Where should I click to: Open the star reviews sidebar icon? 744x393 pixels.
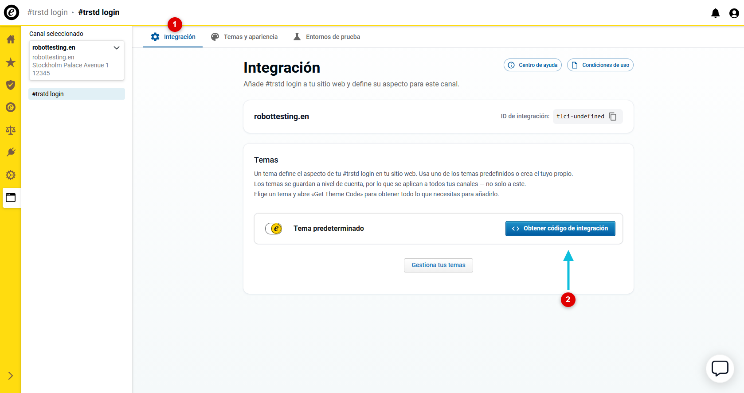(x=11, y=62)
